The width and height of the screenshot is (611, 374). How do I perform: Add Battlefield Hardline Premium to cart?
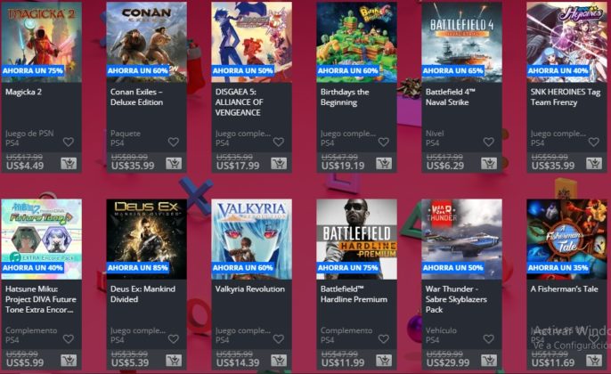point(384,360)
